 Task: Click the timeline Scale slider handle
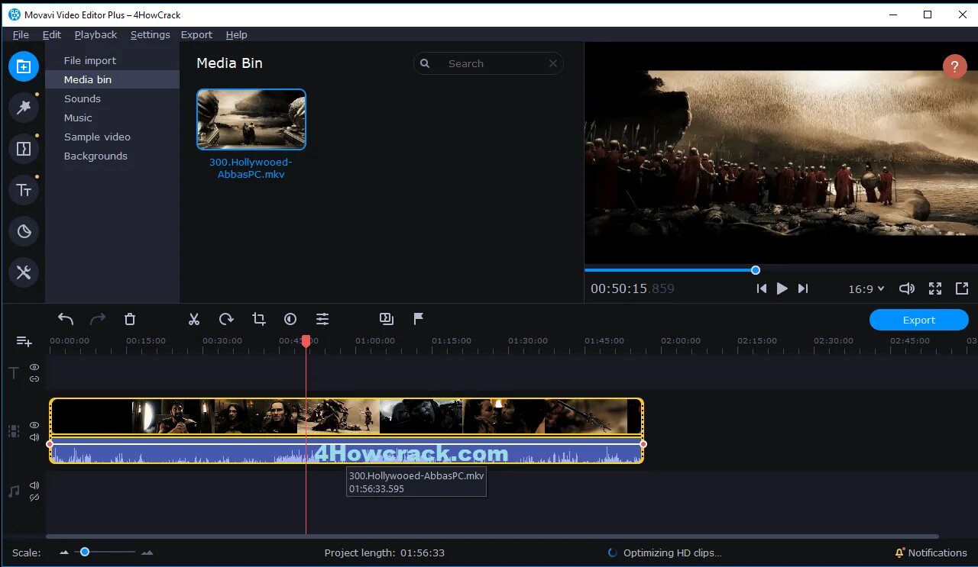(x=85, y=552)
